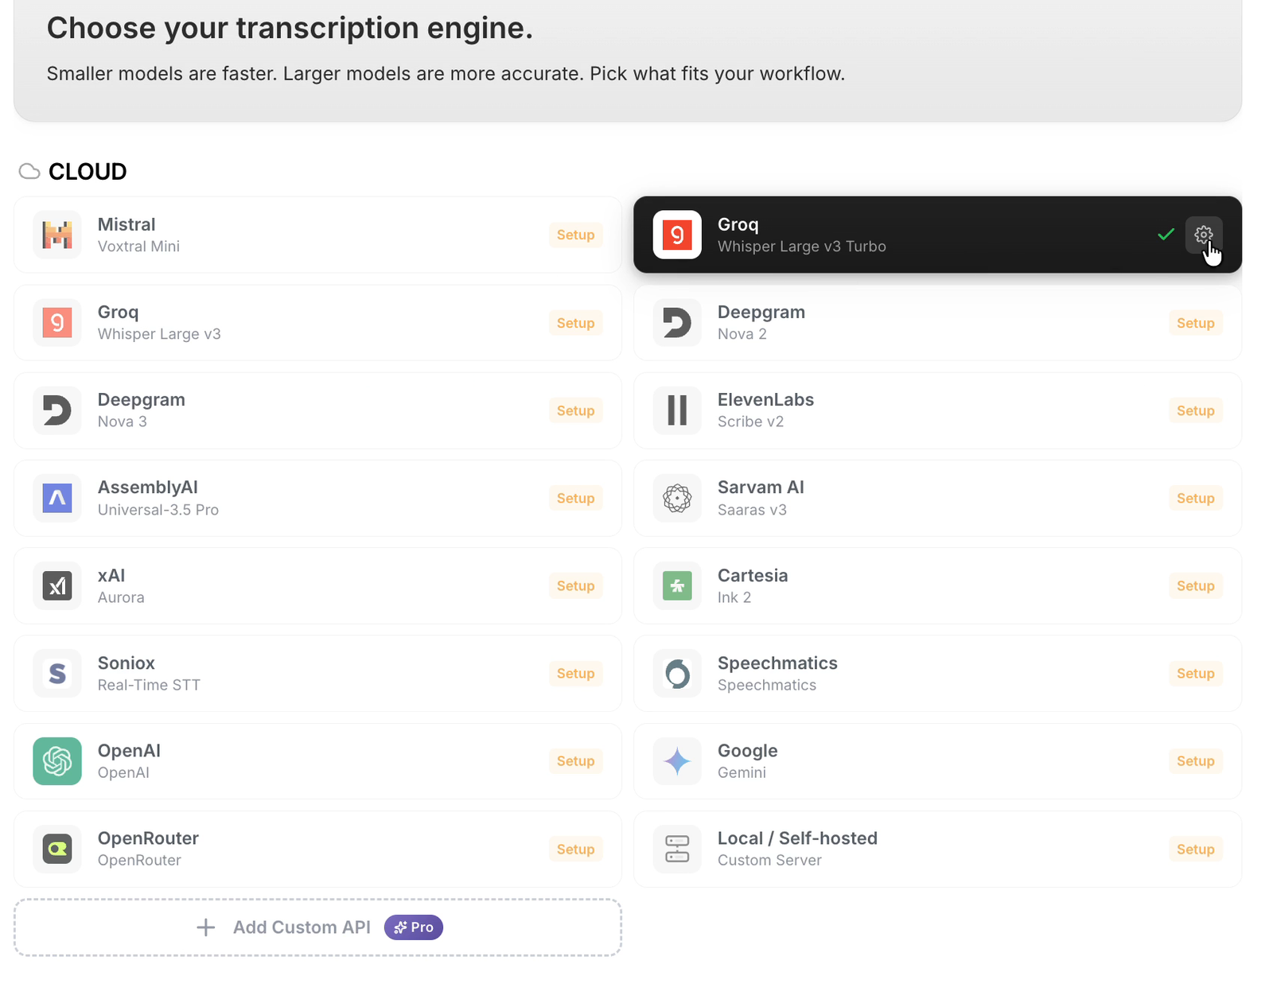Click the cloud icon beside CLOUD heading
Viewport: 1273px width, 1003px height.
click(29, 172)
